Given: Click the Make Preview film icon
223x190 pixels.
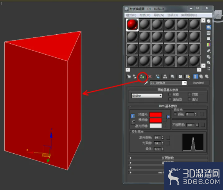Looking at the screenshot, I should click(209, 51).
